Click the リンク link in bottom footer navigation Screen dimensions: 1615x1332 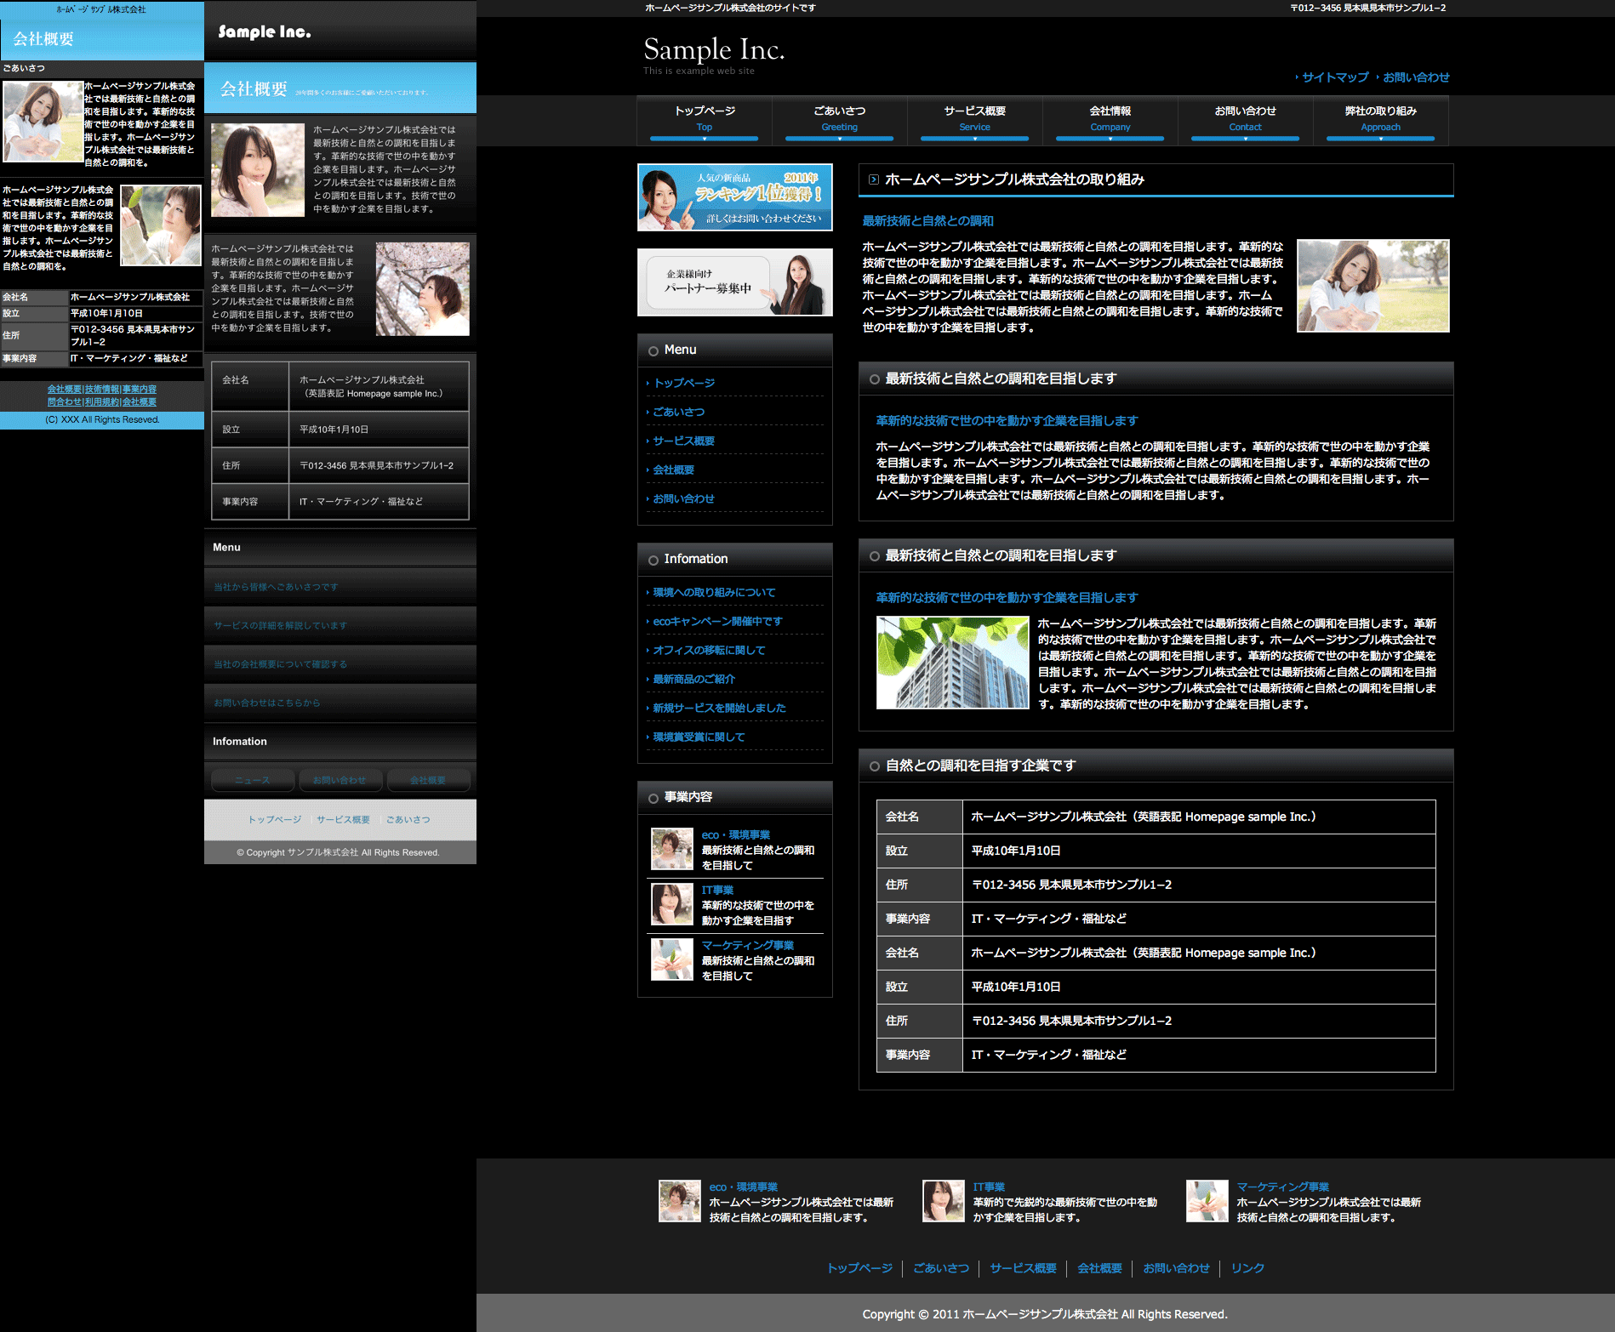[x=1247, y=1268]
